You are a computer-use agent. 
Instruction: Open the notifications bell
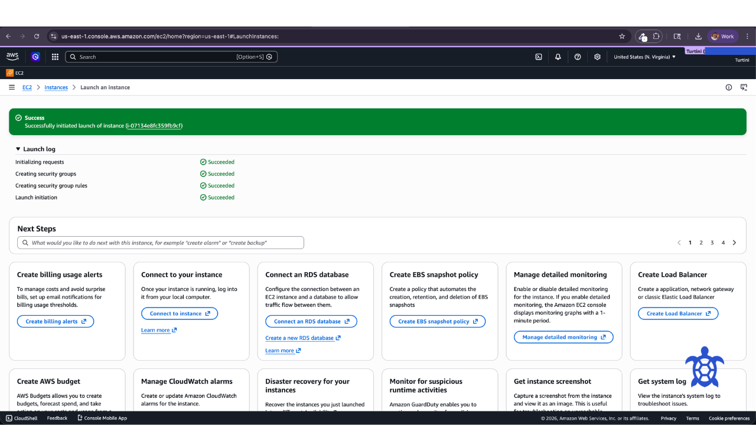pos(558,57)
